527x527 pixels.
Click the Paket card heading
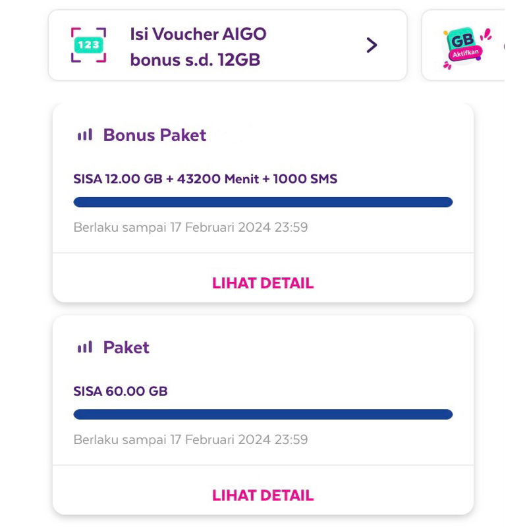[126, 348]
